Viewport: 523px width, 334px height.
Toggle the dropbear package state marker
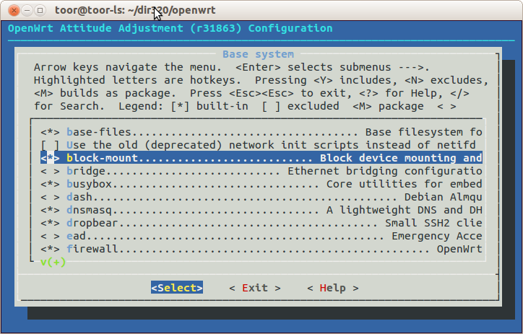pos(50,223)
